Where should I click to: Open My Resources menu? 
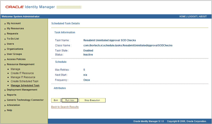pos(15,28)
